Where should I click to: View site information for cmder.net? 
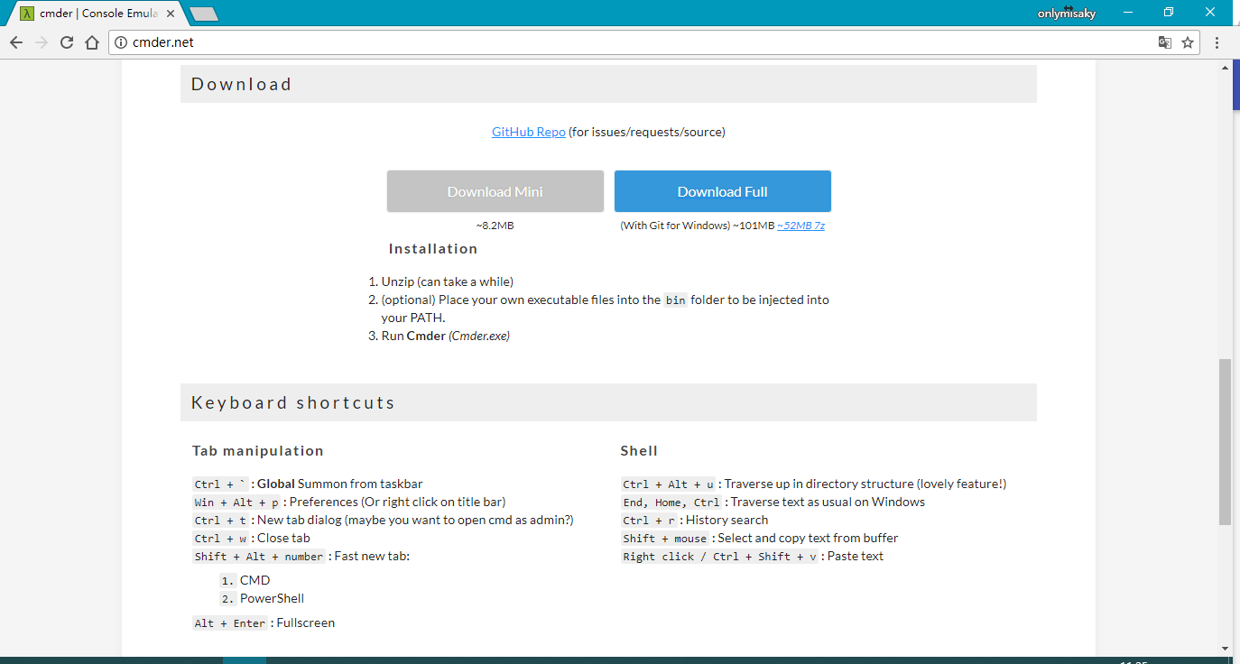[121, 42]
